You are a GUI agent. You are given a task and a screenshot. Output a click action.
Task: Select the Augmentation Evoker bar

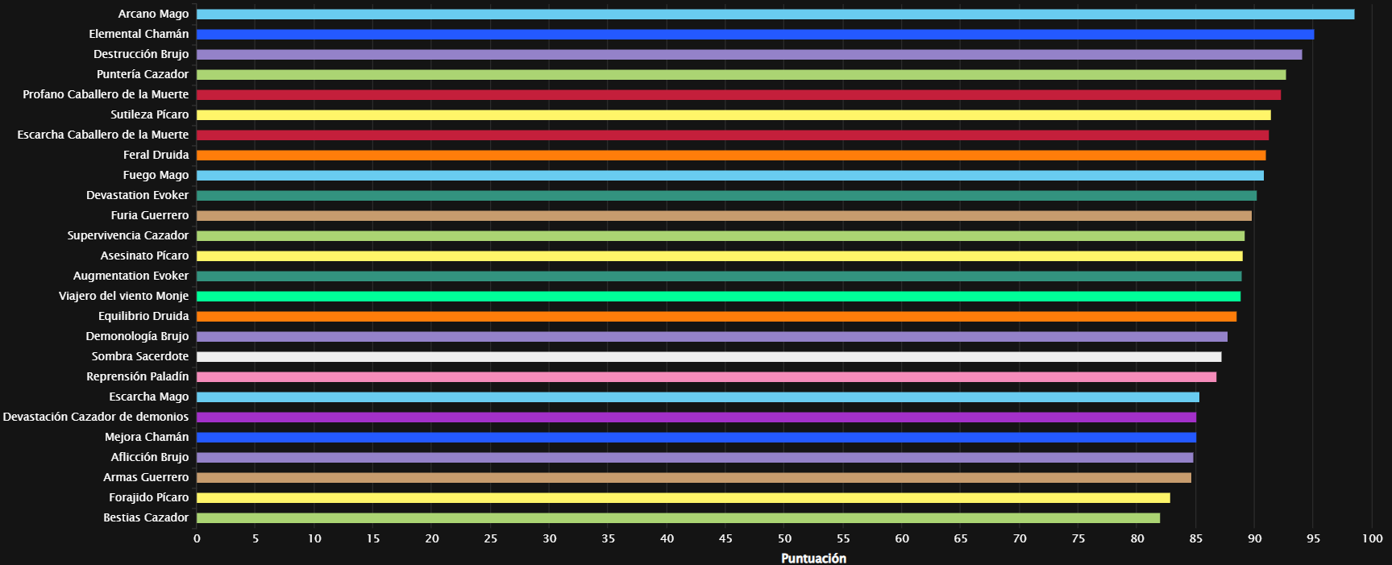[719, 276]
